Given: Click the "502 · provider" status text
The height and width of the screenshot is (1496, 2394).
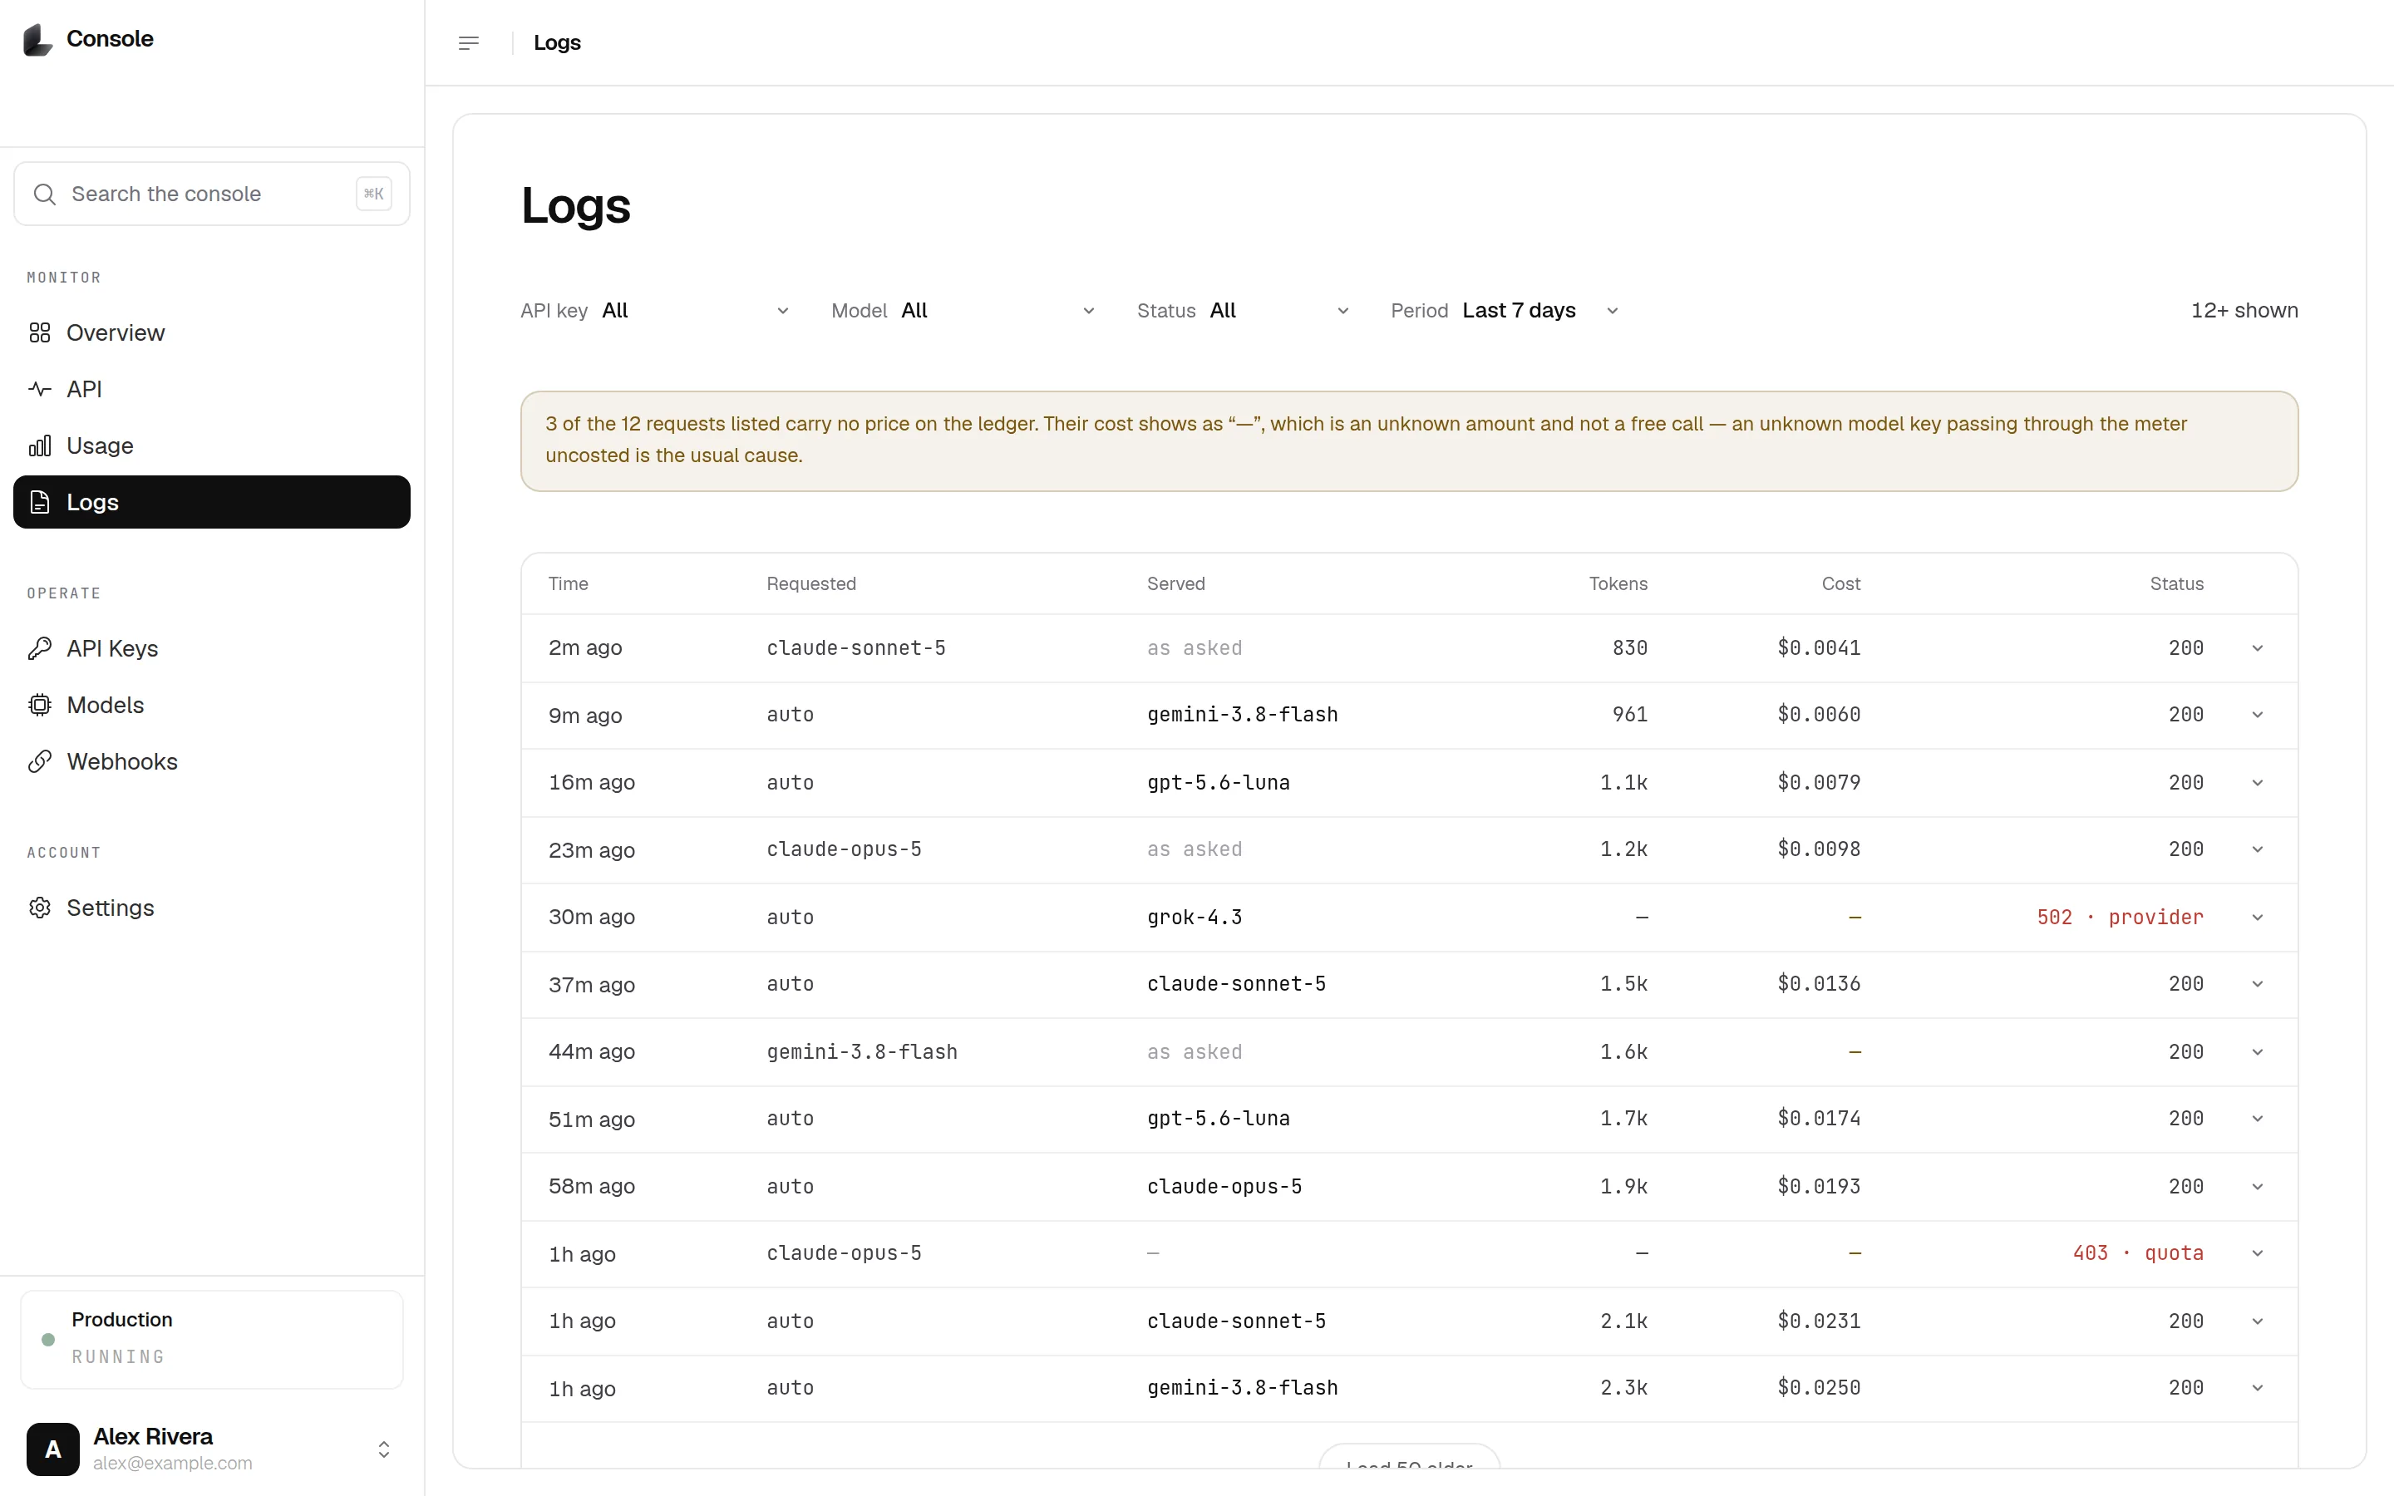Looking at the screenshot, I should [2120, 918].
